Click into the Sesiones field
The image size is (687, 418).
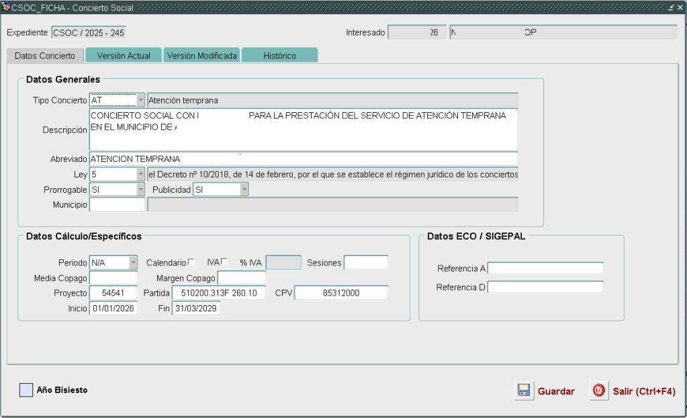point(366,263)
